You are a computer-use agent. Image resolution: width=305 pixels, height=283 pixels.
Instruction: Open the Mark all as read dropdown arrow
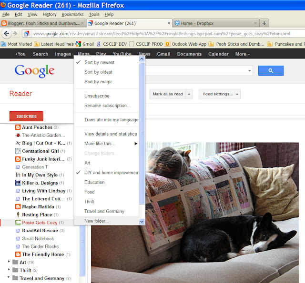(189, 94)
